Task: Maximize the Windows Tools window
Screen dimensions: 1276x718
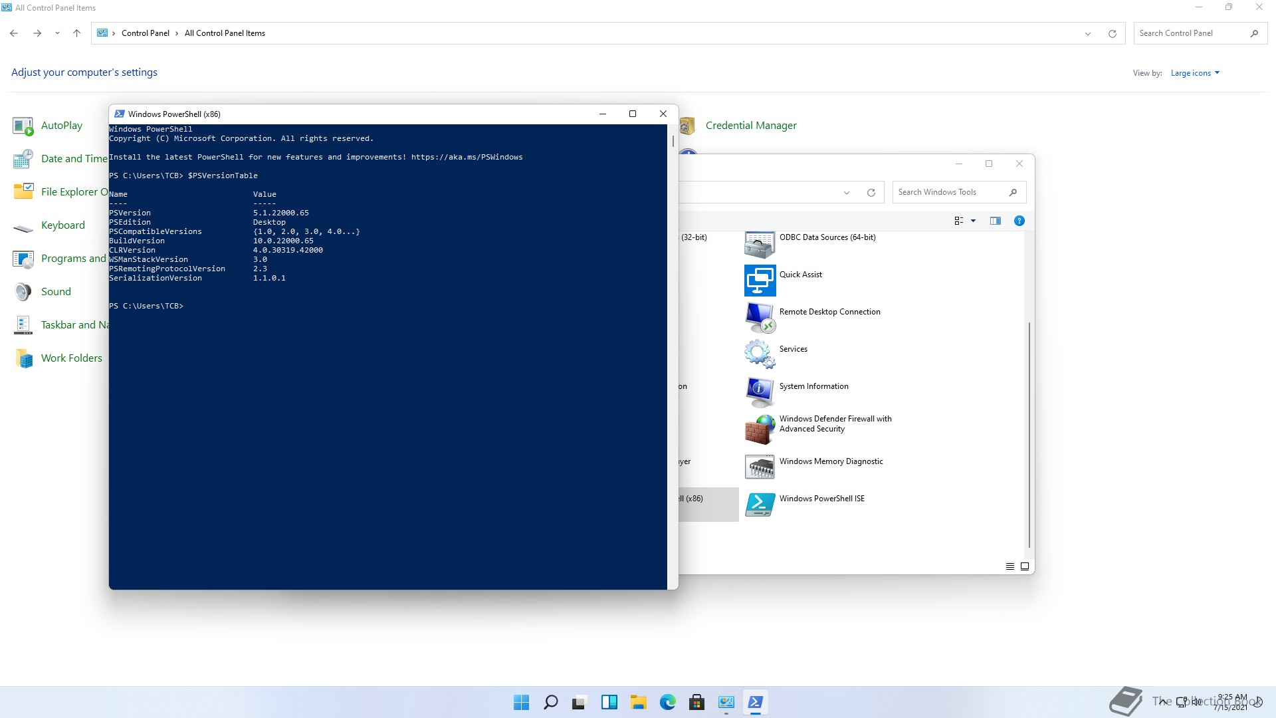Action: tap(989, 164)
